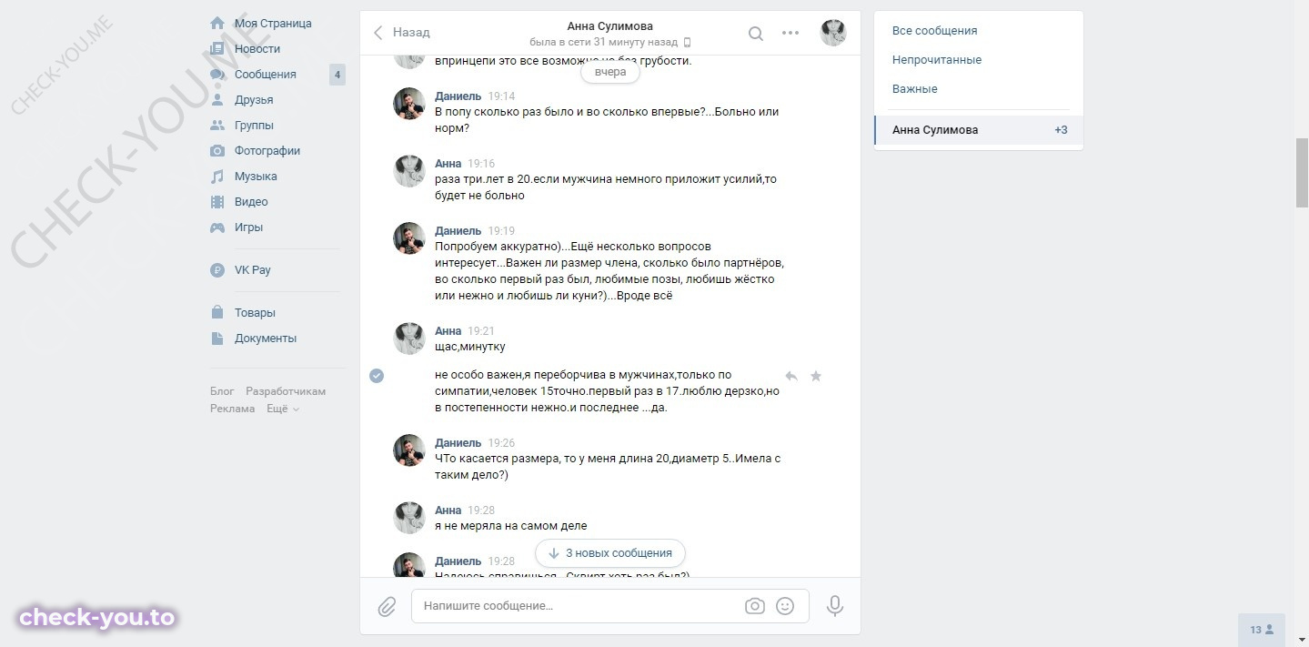Viewport: 1309px width, 647px height.
Task: Open the Игры gamepad icon
Action: 217,227
